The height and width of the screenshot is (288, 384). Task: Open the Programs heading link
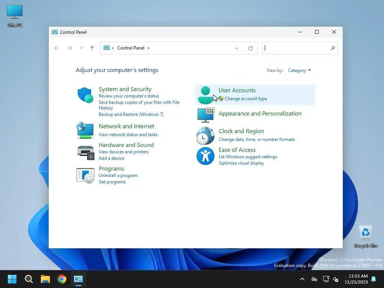coord(111,168)
